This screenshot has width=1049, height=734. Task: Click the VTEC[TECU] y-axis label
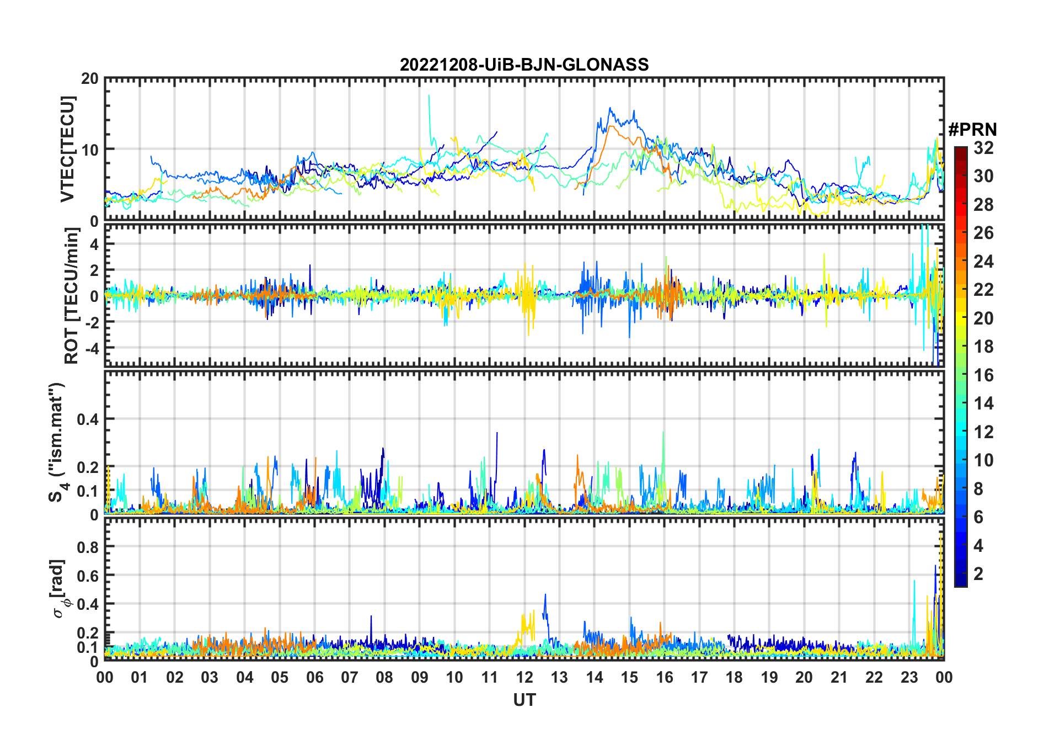pyautogui.click(x=67, y=149)
